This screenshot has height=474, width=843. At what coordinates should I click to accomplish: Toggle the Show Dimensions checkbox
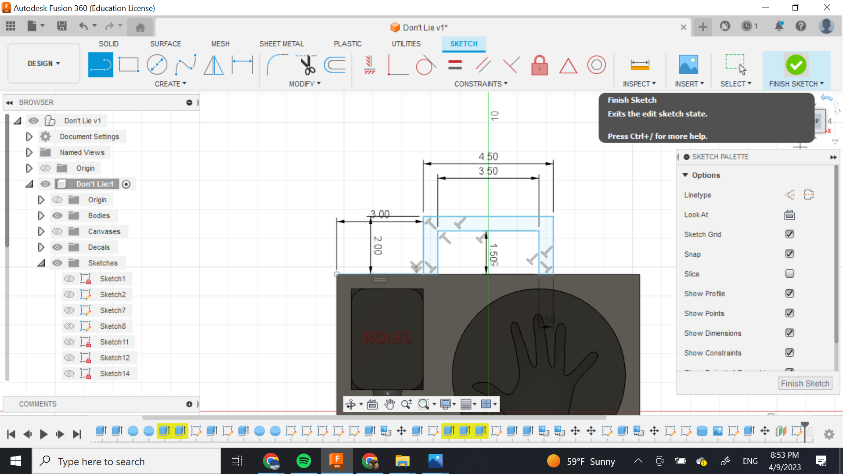[x=789, y=333]
